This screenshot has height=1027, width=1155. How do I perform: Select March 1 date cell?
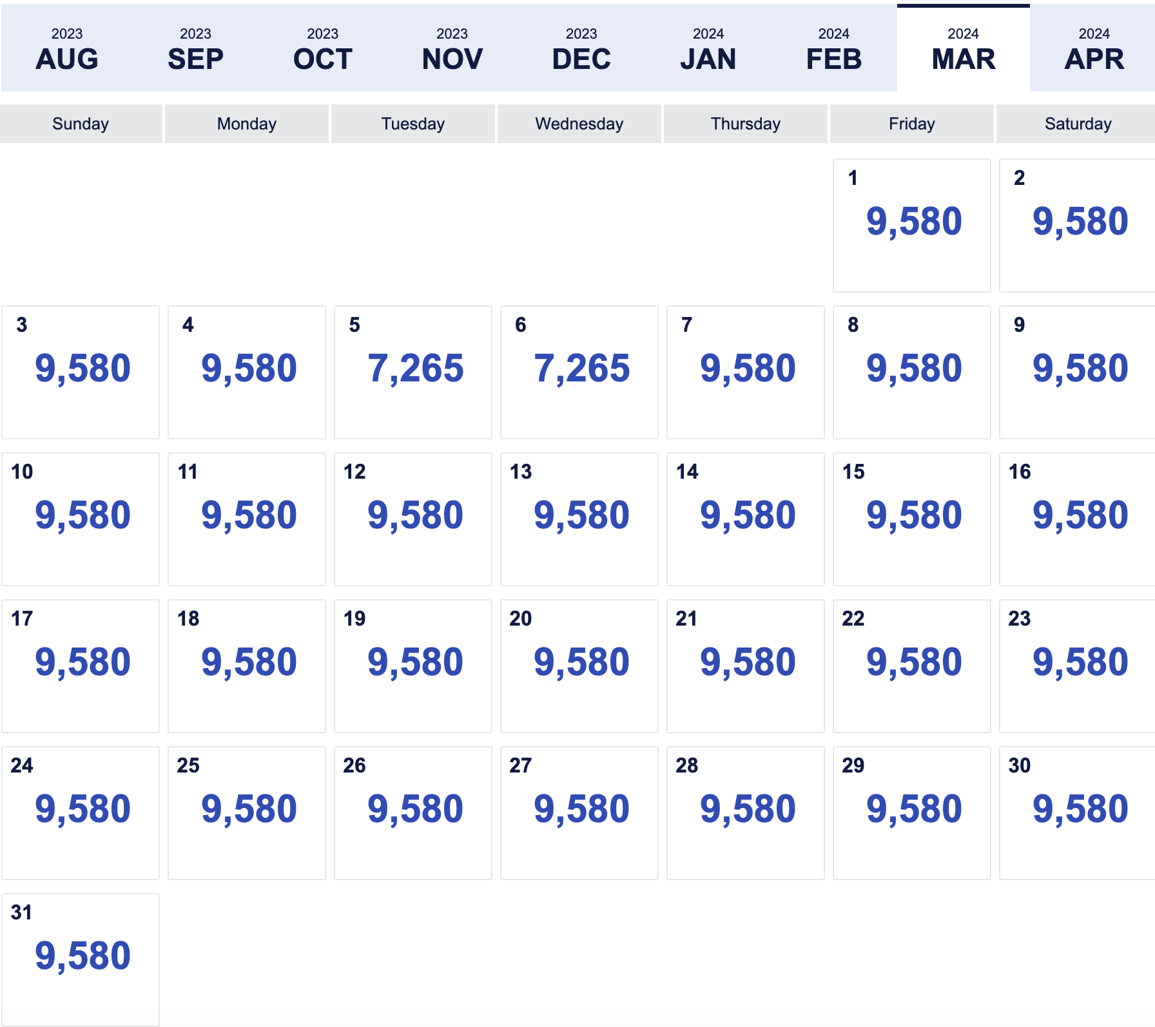(x=912, y=226)
